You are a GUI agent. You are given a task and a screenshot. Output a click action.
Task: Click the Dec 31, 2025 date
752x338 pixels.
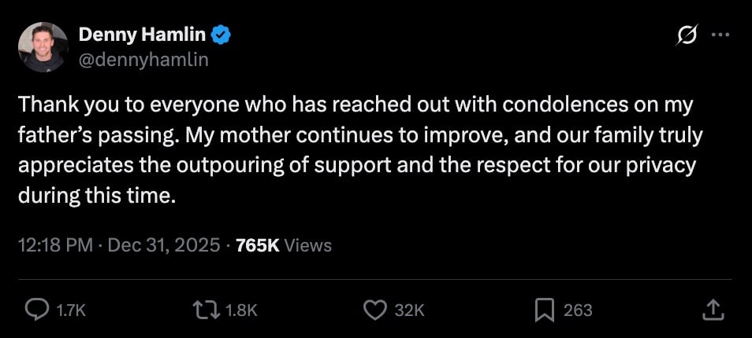pos(164,245)
